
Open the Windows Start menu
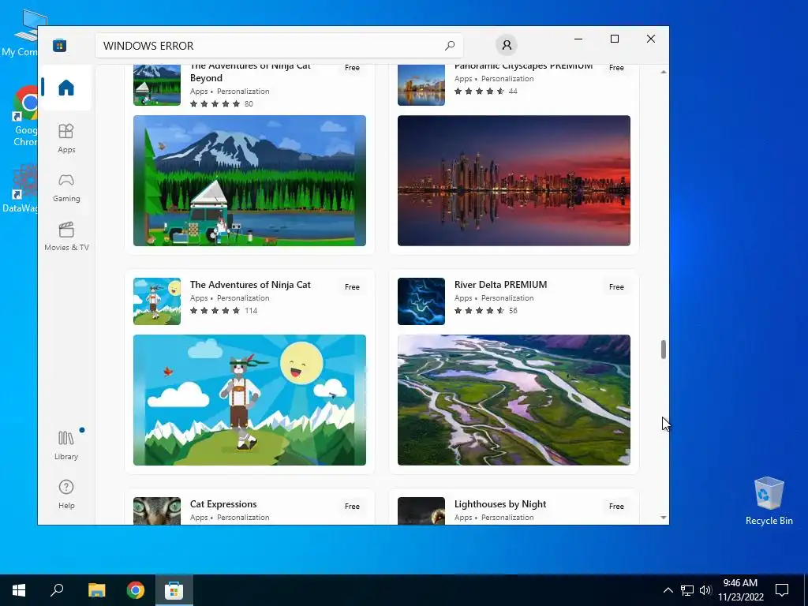tap(19, 590)
